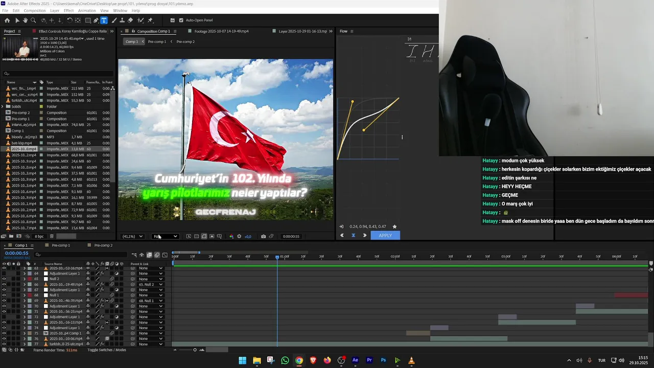Image resolution: width=654 pixels, height=368 pixels.
Task: Toggle the frame blending enable button in timeline
Action: pos(149,255)
